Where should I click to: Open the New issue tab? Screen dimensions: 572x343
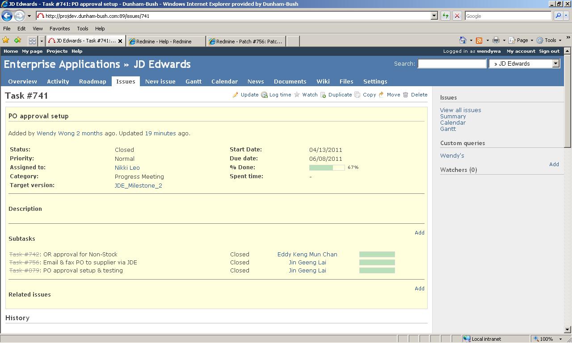click(x=160, y=81)
